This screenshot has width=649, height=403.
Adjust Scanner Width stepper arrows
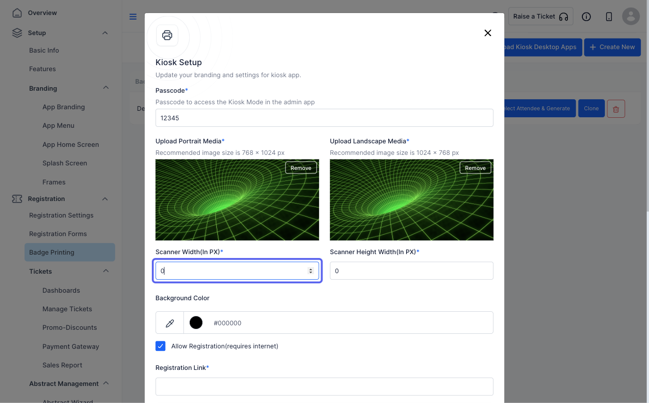[x=310, y=271]
